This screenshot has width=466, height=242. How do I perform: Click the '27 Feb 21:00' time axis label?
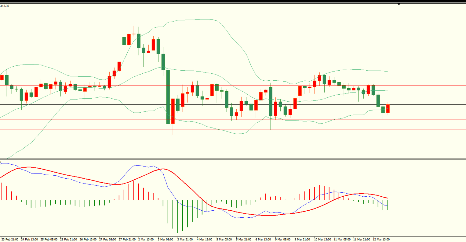point(127,240)
